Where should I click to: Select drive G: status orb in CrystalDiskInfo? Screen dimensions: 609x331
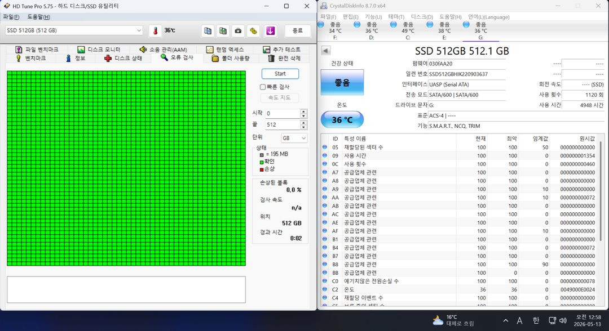click(x=466, y=24)
